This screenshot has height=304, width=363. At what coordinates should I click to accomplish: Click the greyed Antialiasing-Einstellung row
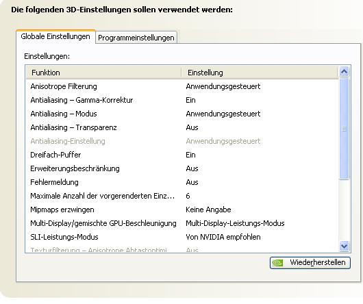pyautogui.click(x=182, y=141)
